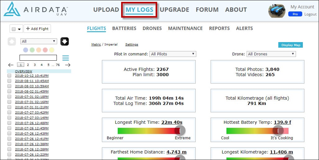
Task: Select the yellow color tag filter
Action: [x=52, y=50]
